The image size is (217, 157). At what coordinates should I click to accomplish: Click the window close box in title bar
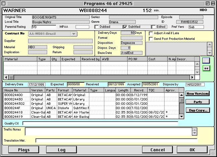(x=4, y=3)
